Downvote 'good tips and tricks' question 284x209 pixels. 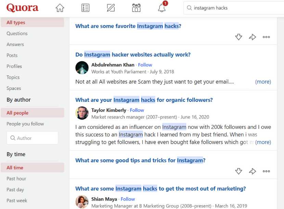(x=238, y=171)
